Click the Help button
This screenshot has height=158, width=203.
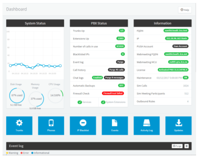(x=185, y=10)
